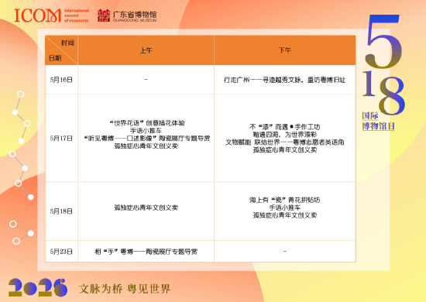Image resolution: width=426 pixels, height=302 pixels.
Task: Click the 海上有'瓷'青花拼贴坊 event line
Action: 285,200
